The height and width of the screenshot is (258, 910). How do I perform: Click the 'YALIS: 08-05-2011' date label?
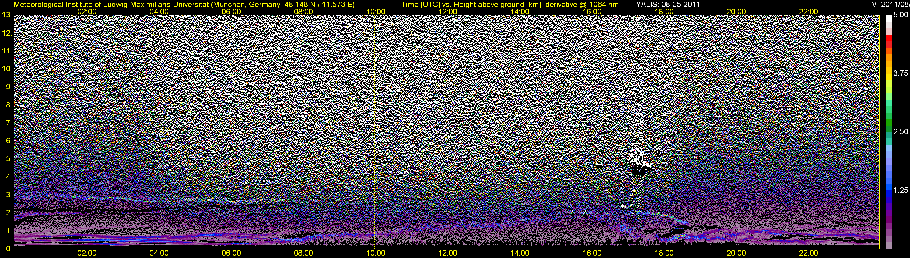[668, 5]
